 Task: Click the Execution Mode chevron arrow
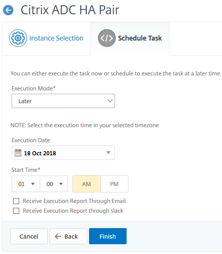pos(110,101)
